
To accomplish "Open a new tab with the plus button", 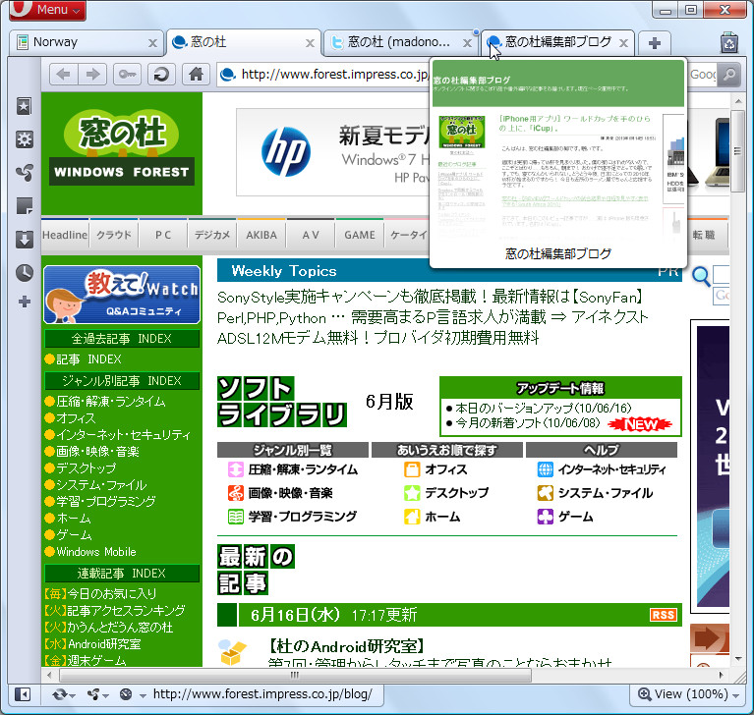I will [654, 43].
